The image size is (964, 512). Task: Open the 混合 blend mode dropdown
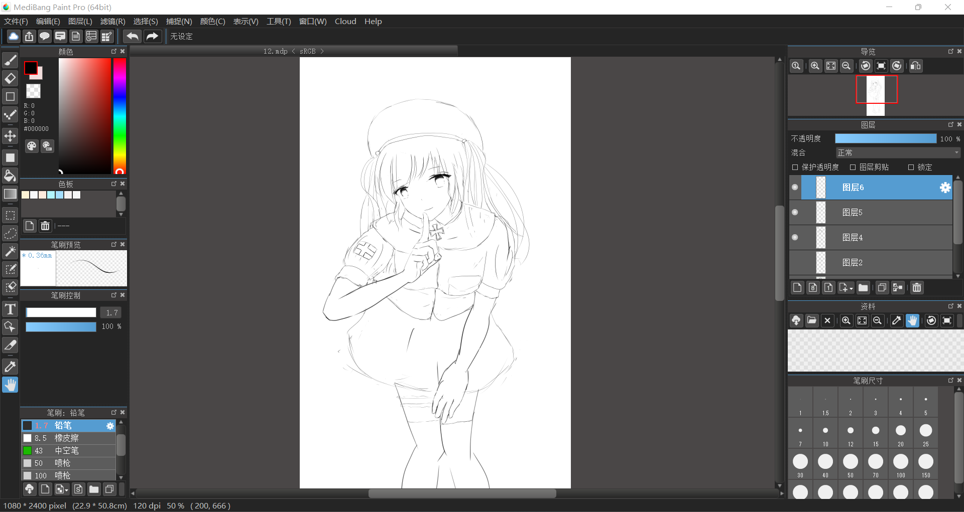point(898,153)
